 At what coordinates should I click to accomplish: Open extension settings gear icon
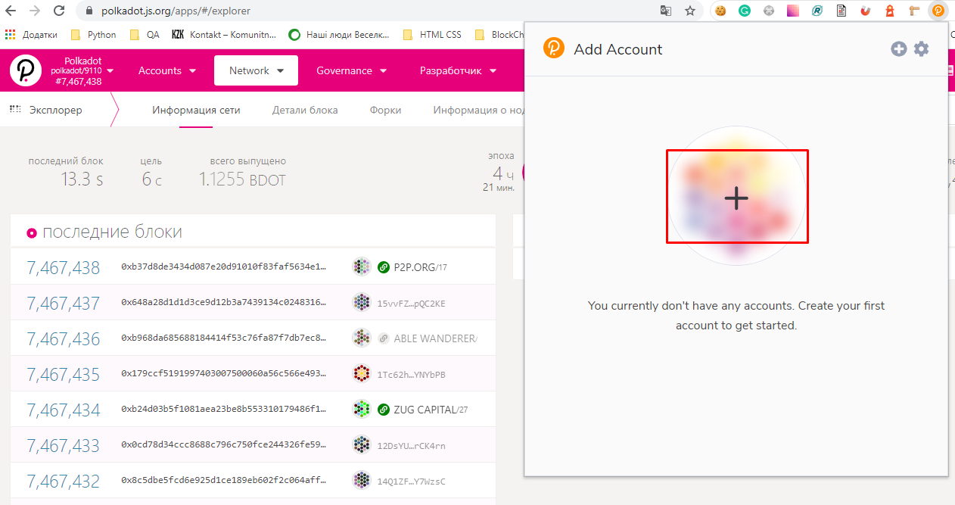pos(921,49)
